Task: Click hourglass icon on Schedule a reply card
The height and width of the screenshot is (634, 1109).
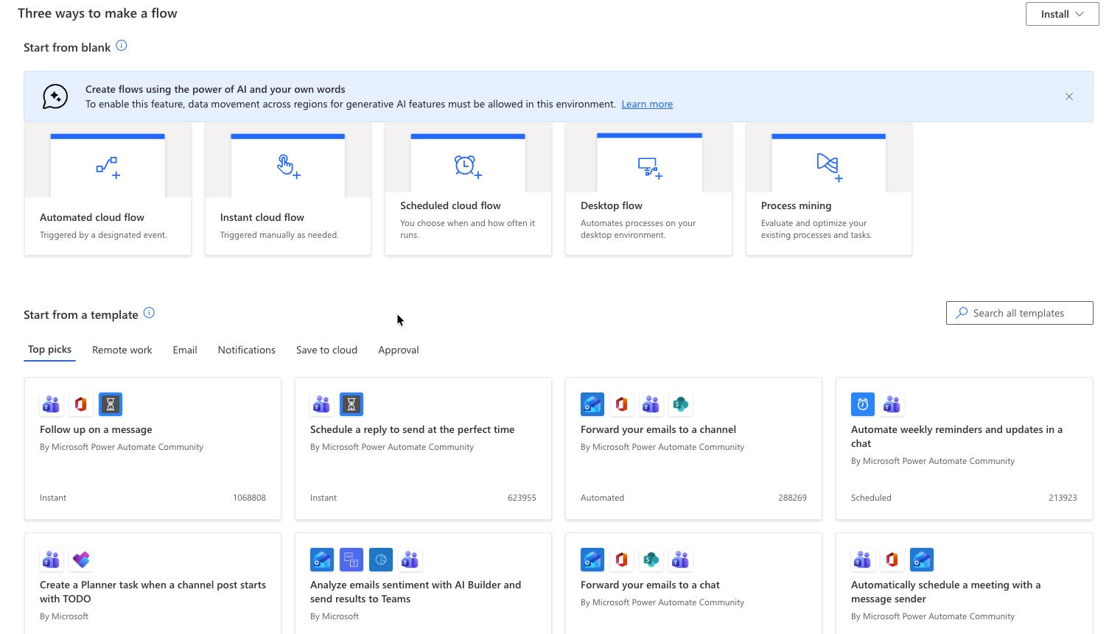Action: point(351,404)
